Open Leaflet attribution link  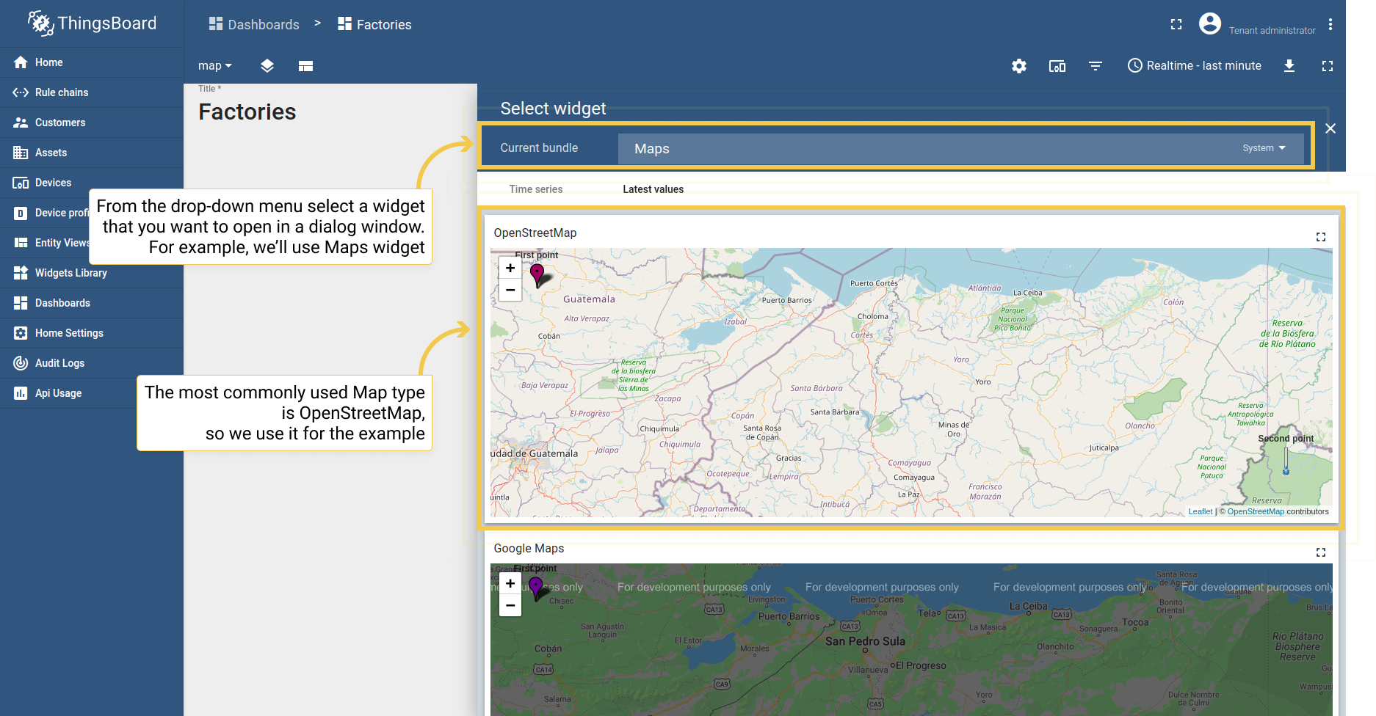(x=1201, y=512)
